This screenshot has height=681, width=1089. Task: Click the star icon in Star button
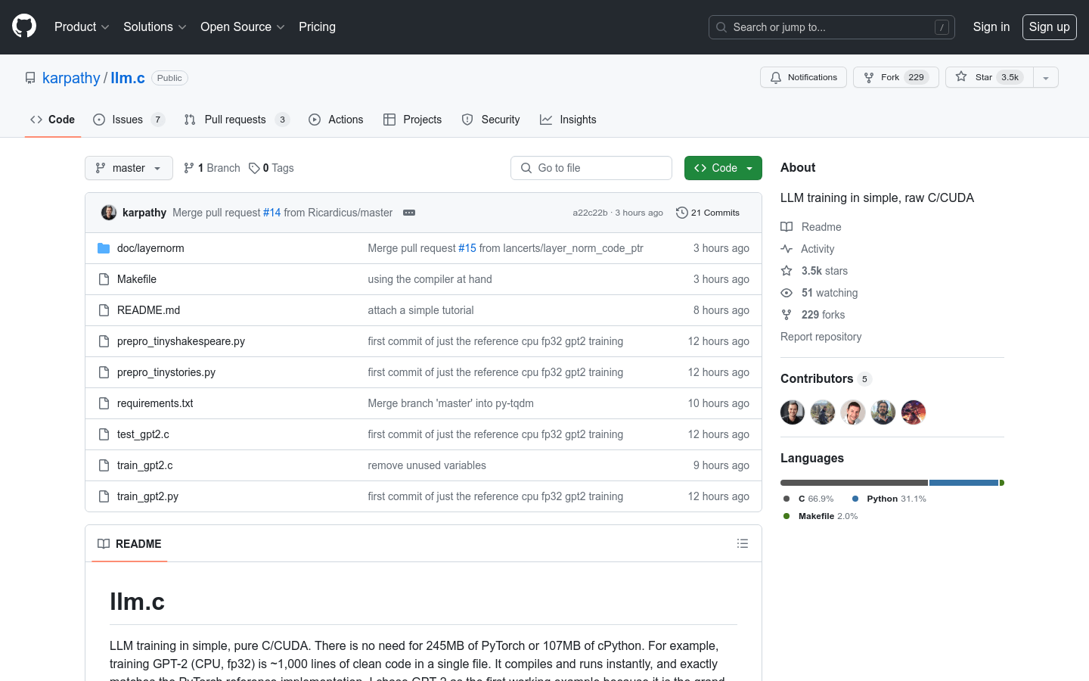click(x=961, y=76)
